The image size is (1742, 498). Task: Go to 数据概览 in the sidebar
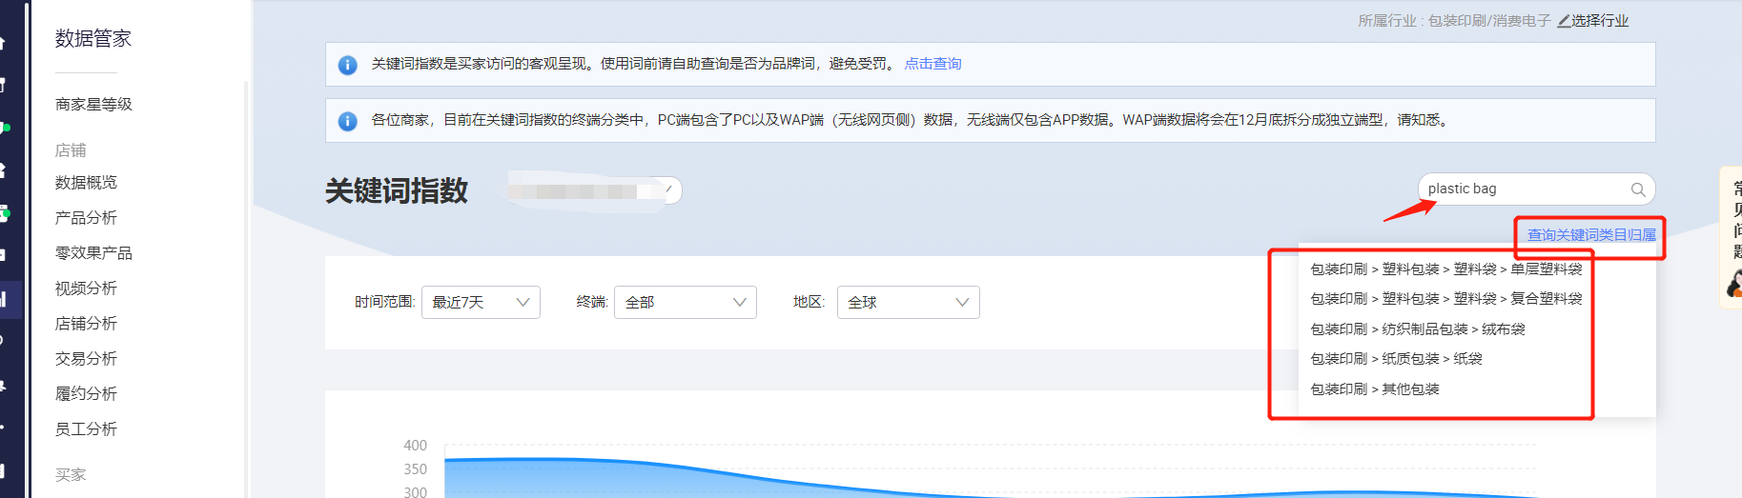(86, 183)
